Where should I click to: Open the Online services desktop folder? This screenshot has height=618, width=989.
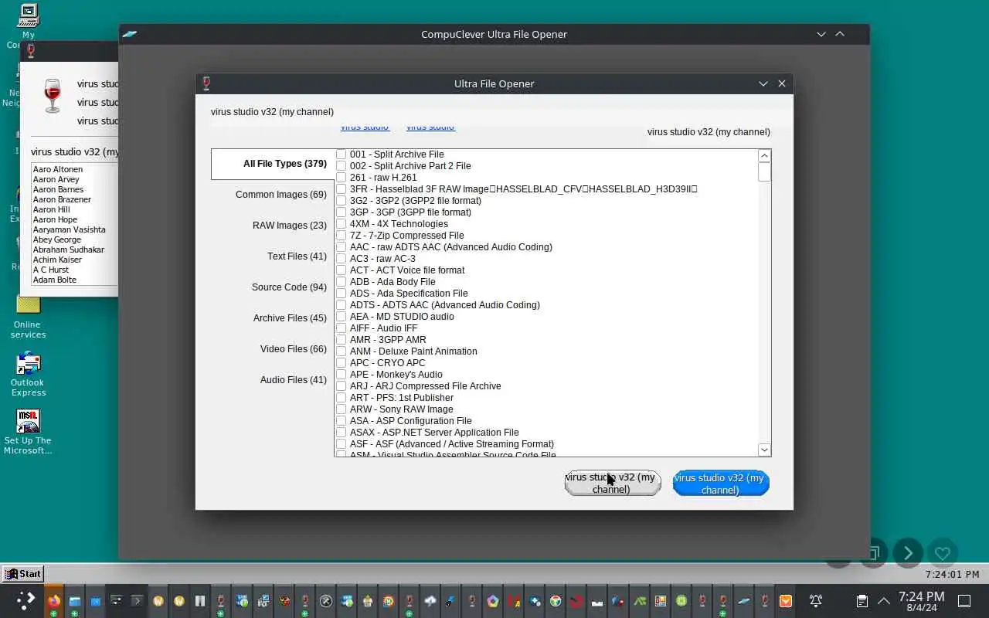(28, 317)
